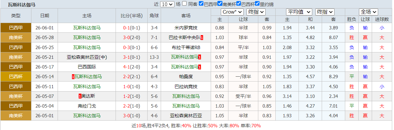Click the score 3-0(2-0) on 26-05-28
Viewport: 394px width, 130px height.
[x=132, y=38]
